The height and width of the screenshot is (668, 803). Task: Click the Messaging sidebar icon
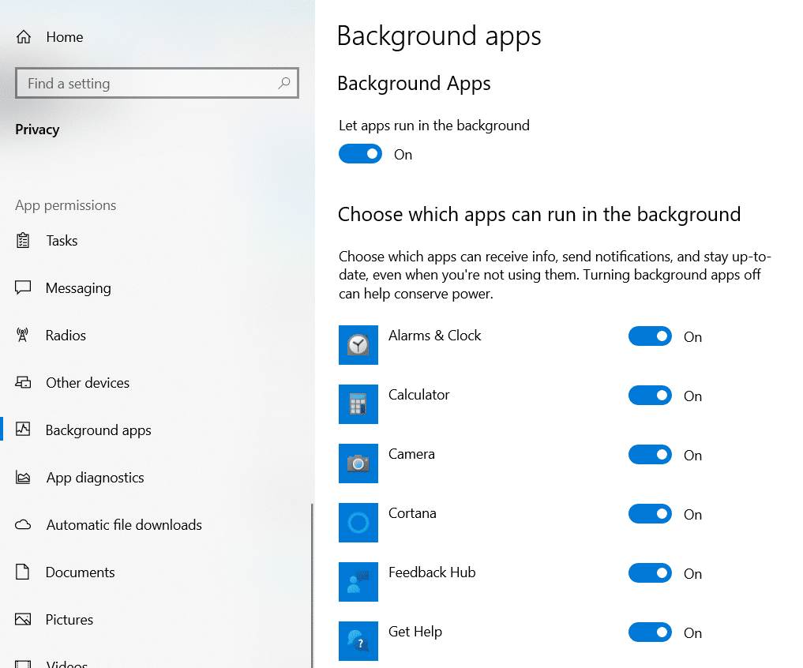coord(24,287)
